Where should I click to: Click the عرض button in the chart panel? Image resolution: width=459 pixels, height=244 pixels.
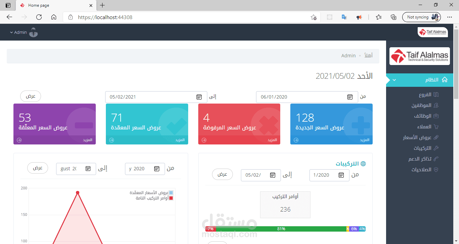[x=38, y=168]
